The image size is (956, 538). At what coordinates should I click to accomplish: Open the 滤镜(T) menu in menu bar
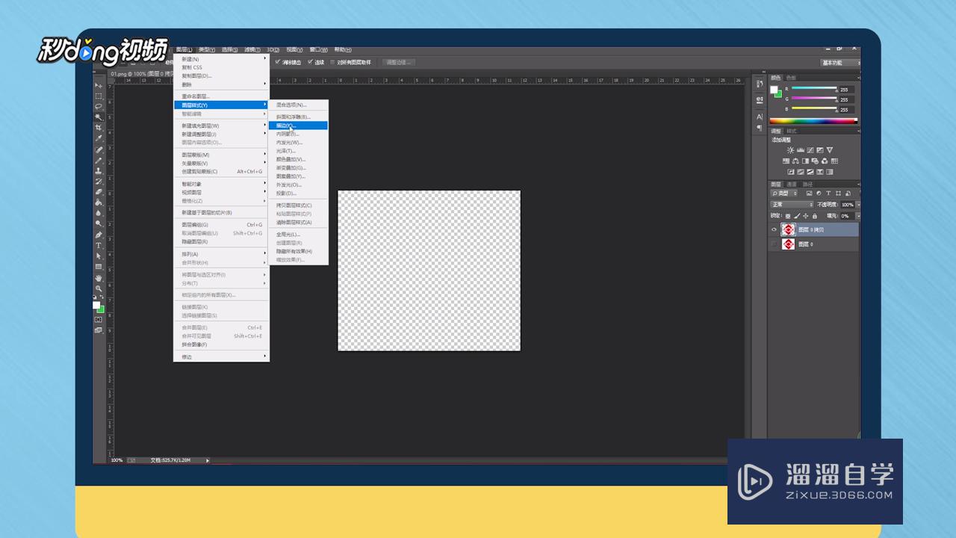point(252,49)
